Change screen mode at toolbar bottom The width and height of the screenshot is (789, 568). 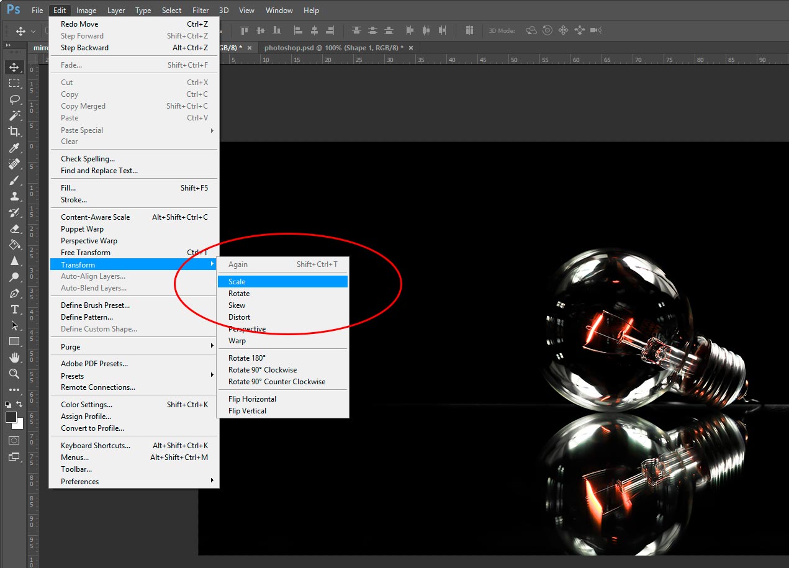tap(14, 457)
